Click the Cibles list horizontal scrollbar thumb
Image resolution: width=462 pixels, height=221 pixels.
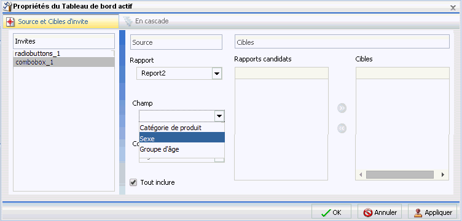(x=400, y=174)
